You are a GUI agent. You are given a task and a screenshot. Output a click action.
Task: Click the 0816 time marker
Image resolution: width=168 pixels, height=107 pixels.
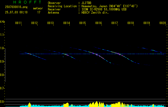(99, 23)
